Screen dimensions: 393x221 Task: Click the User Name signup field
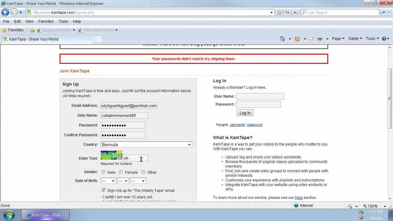(x=124, y=115)
